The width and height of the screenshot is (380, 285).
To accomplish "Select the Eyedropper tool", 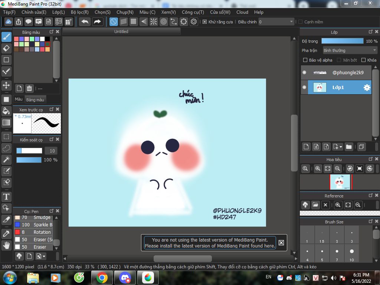I will tap(6, 234).
